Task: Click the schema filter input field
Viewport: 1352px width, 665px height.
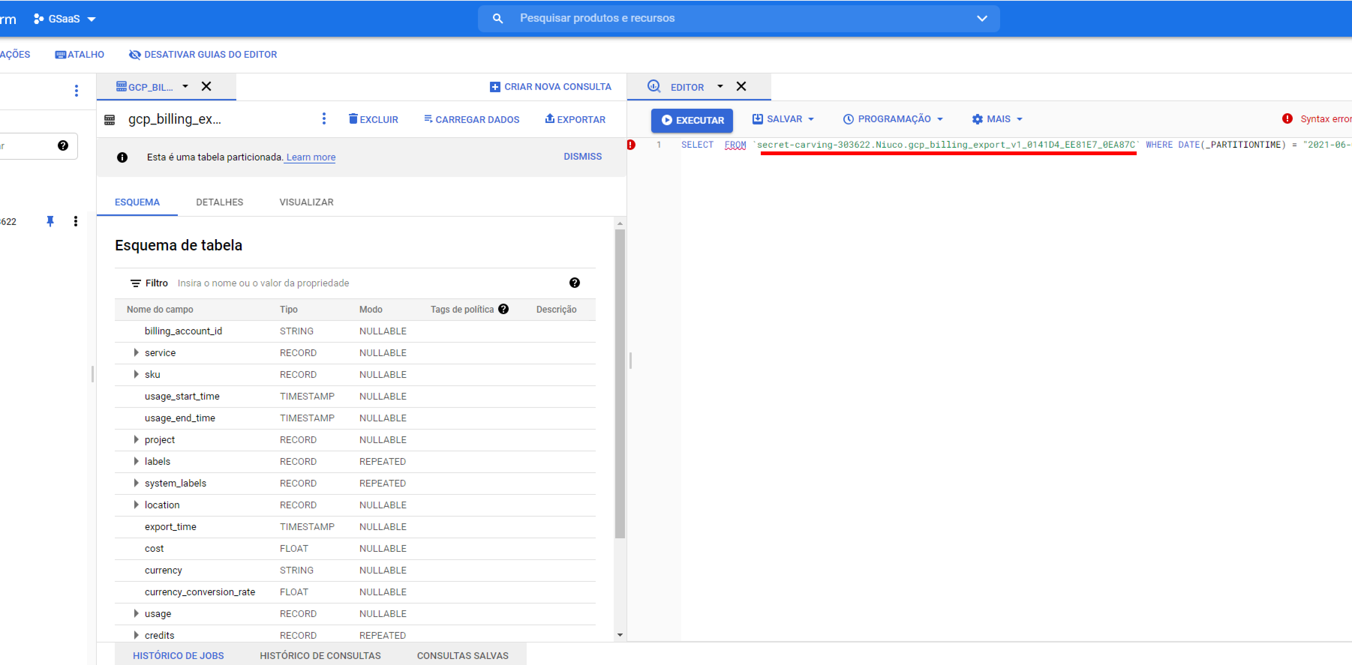Action: (367, 283)
